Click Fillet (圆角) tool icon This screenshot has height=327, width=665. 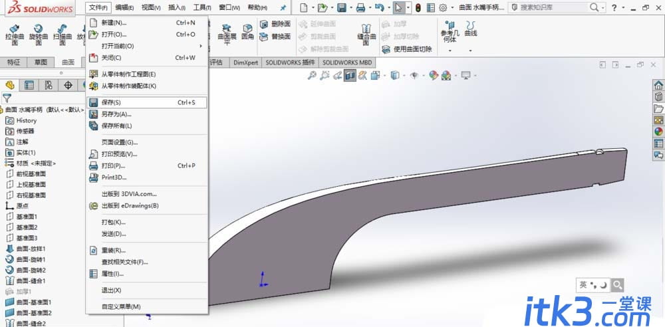tap(247, 32)
